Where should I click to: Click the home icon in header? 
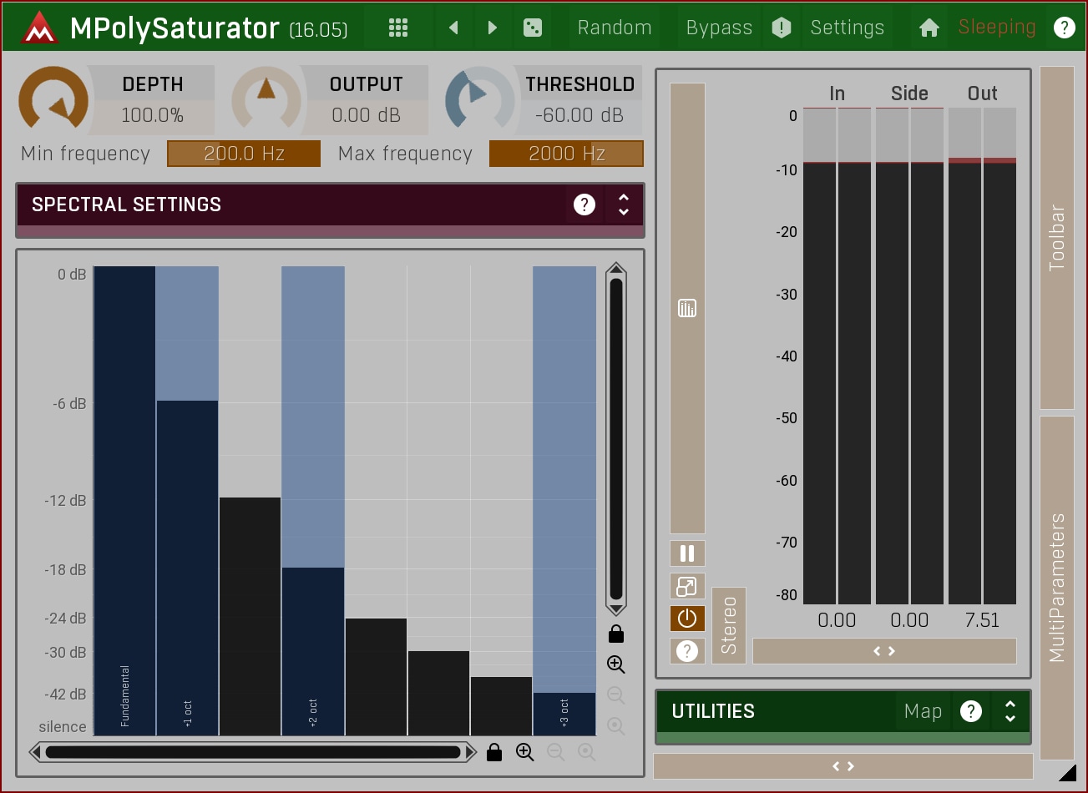point(929,28)
